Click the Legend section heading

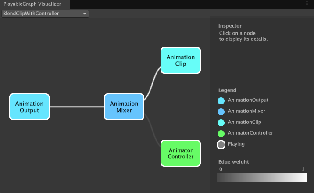(x=227, y=90)
